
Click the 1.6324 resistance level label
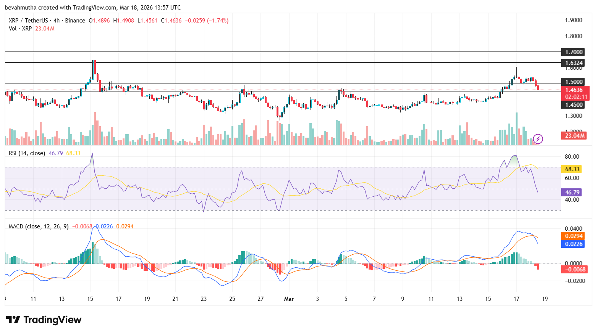tap(573, 63)
